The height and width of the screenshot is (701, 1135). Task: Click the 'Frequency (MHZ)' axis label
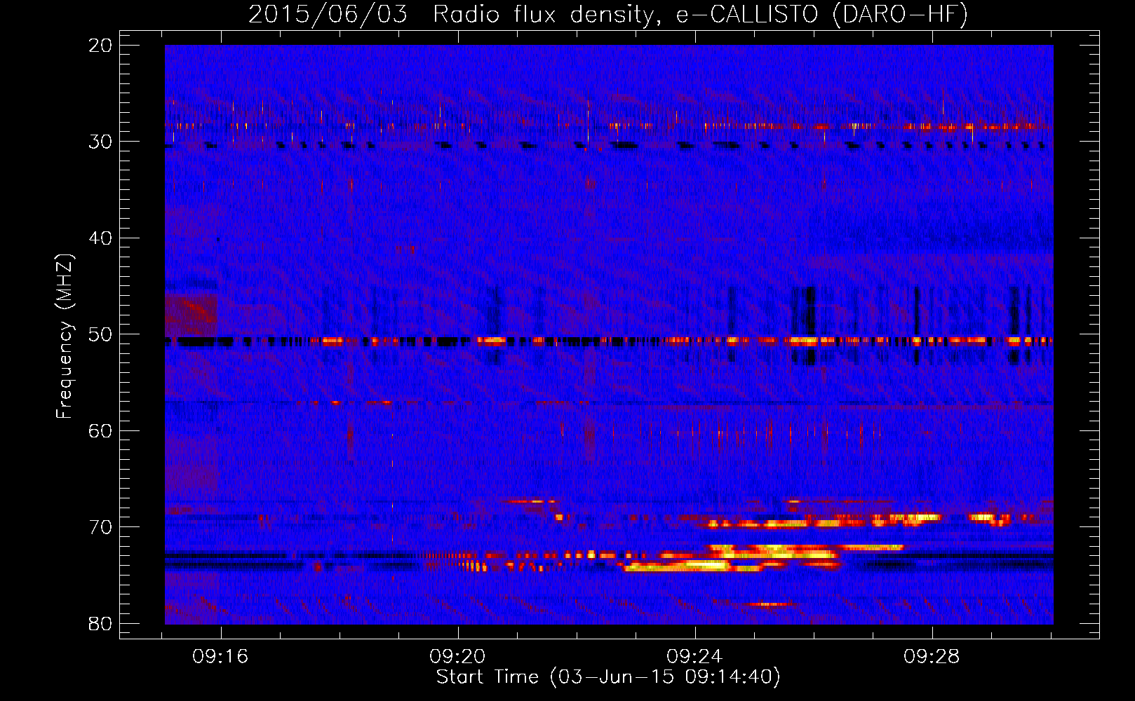coord(65,336)
